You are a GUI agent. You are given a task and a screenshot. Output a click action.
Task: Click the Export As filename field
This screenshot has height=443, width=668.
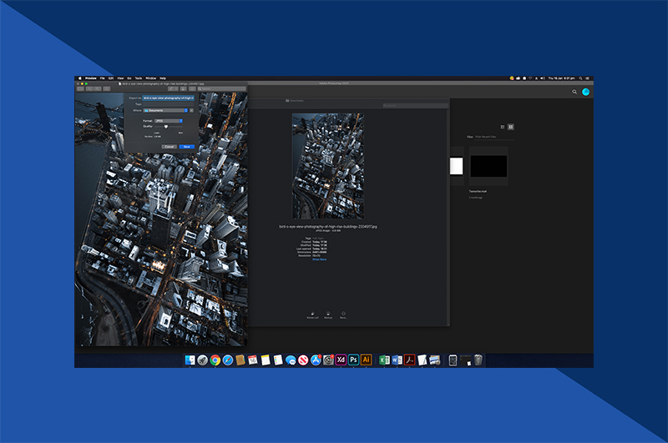tap(169, 98)
